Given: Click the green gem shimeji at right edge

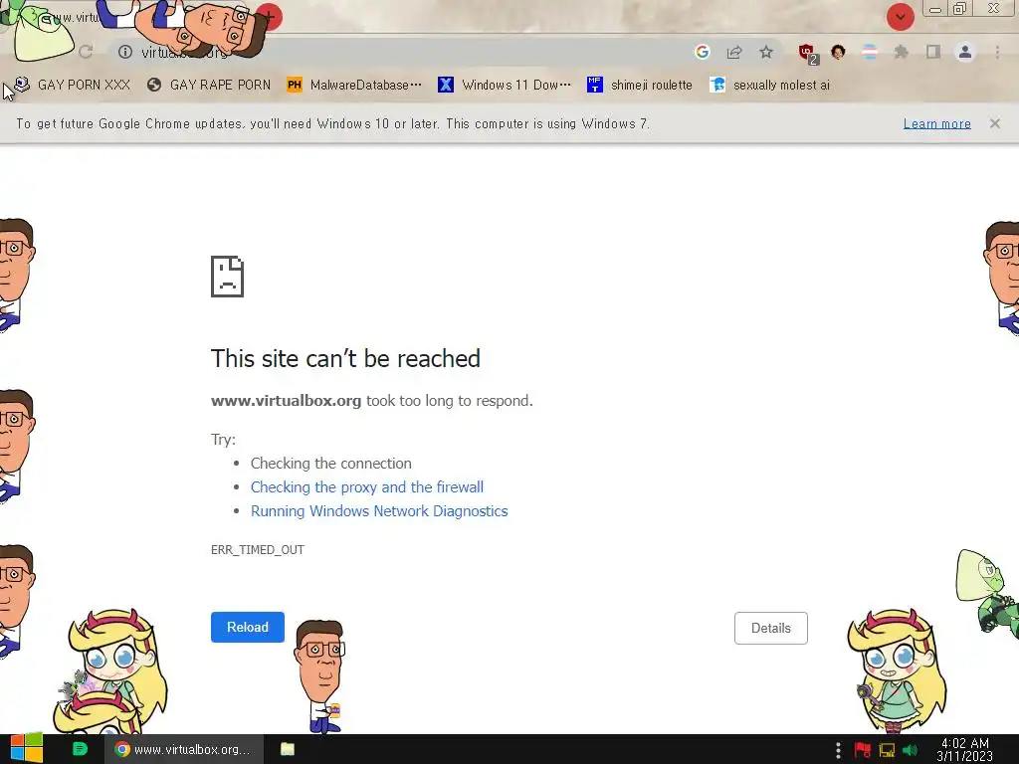Looking at the screenshot, I should tap(986, 592).
